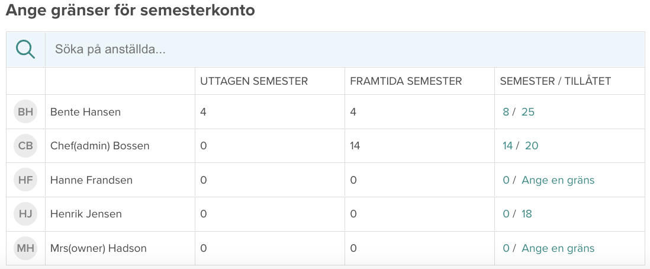The image size is (650, 269).
Task: Edit Henrik Jensen's limit of 18
Action: pos(527,214)
